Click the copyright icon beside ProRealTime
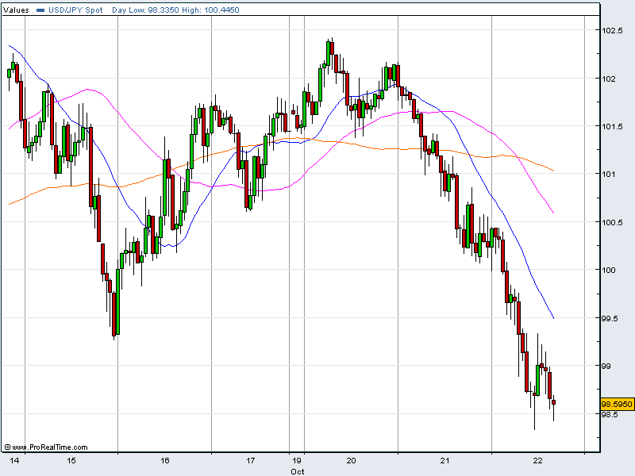 click(x=7, y=447)
